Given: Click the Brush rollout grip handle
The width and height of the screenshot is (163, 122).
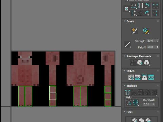Looking at the screenshot, I should (x=158, y=21).
